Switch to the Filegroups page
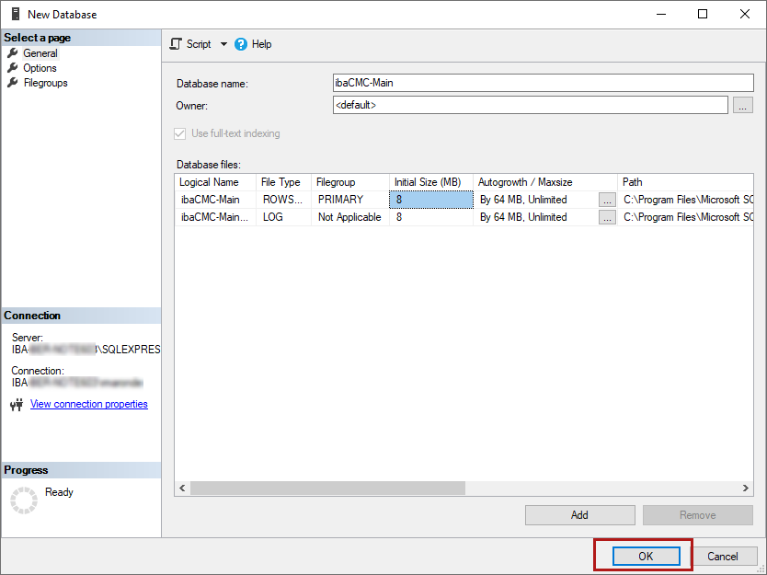 pyautogui.click(x=45, y=83)
